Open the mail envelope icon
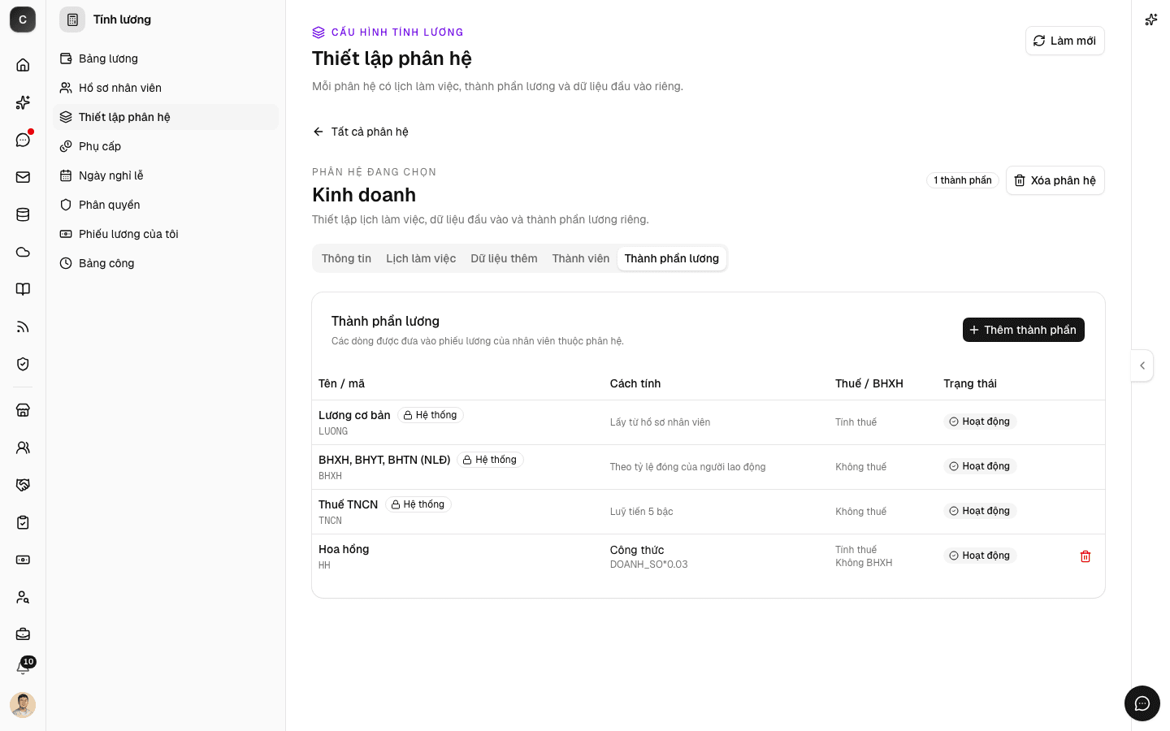 tap(23, 177)
